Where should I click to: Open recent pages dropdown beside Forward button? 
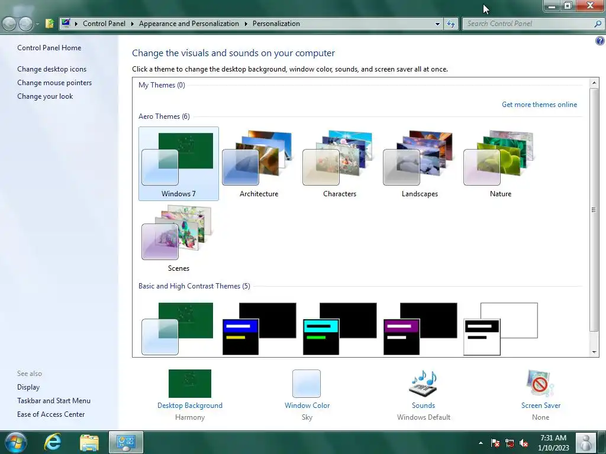pyautogui.click(x=37, y=24)
